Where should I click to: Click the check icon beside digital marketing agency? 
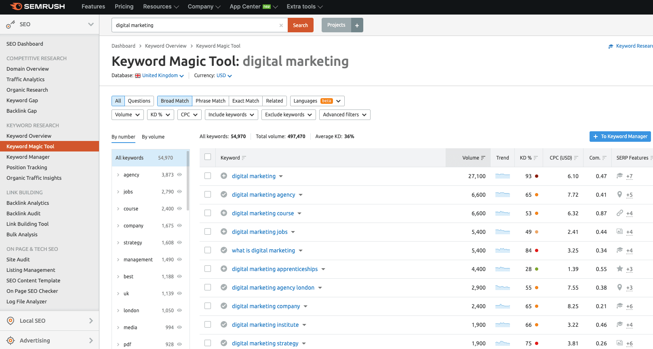(224, 194)
